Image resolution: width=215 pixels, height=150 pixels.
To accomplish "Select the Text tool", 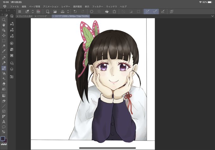I will point(4,122).
